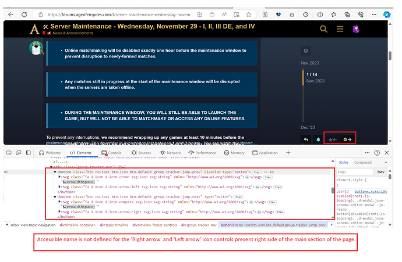This screenshot has width=402, height=262.
Task: Click the web page vertical scrollbar thumb
Action: click(x=390, y=55)
